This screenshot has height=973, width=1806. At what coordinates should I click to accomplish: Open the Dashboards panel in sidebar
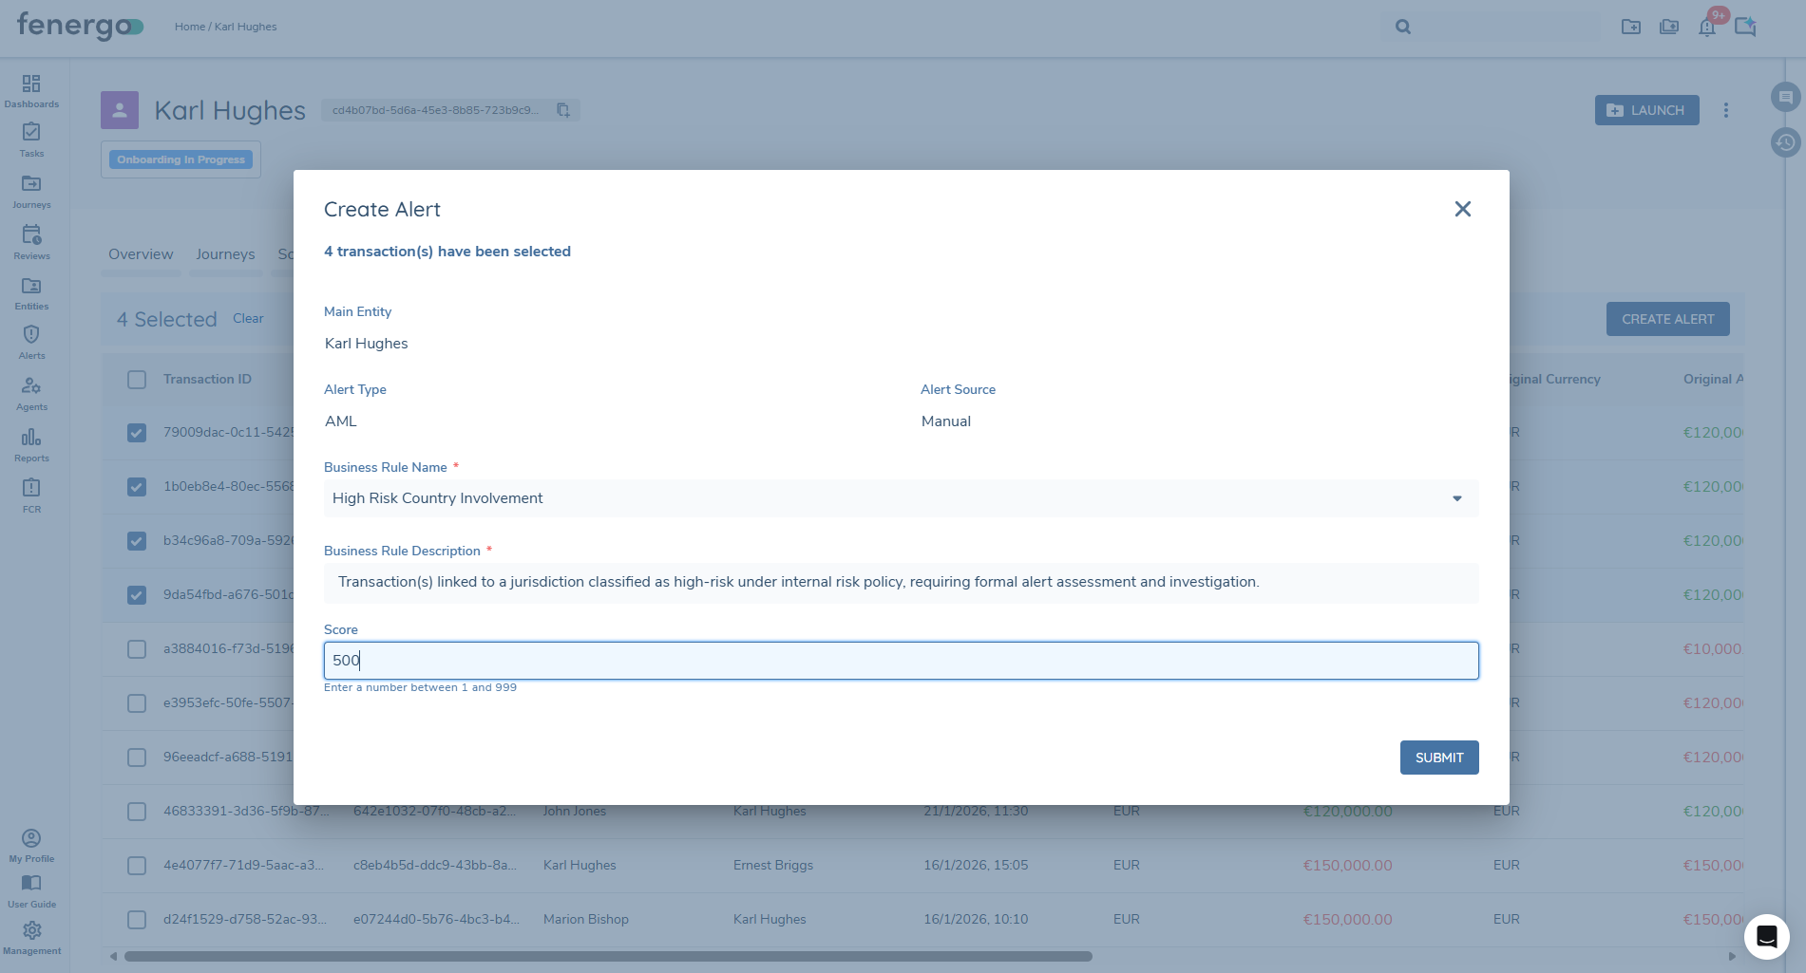point(31,90)
